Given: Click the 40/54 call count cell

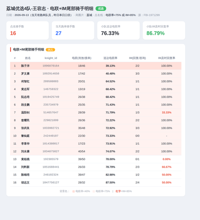Looking at the screenshot, I should (x=82, y=151).
